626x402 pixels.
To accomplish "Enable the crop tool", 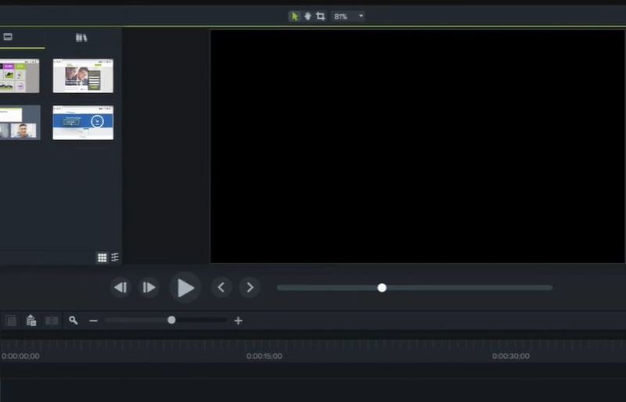I will coord(320,16).
